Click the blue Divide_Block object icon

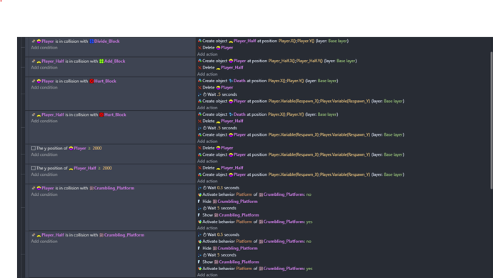pos(91,41)
